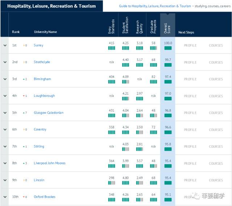View Surrey COURSES
This screenshot has width=232, height=206.
point(216,45)
